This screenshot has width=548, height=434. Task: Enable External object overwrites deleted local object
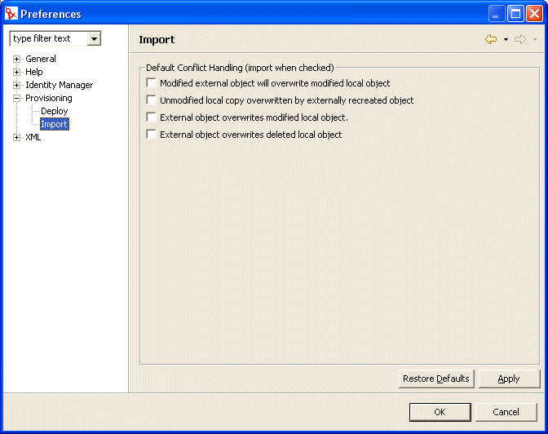(x=151, y=135)
